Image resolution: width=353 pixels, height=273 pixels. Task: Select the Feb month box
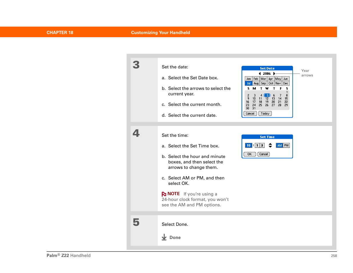tap(256, 79)
